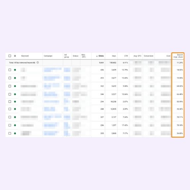Toggle the select-all checkbox in header
This screenshot has width=190, height=190.
pyautogui.click(x=10, y=56)
